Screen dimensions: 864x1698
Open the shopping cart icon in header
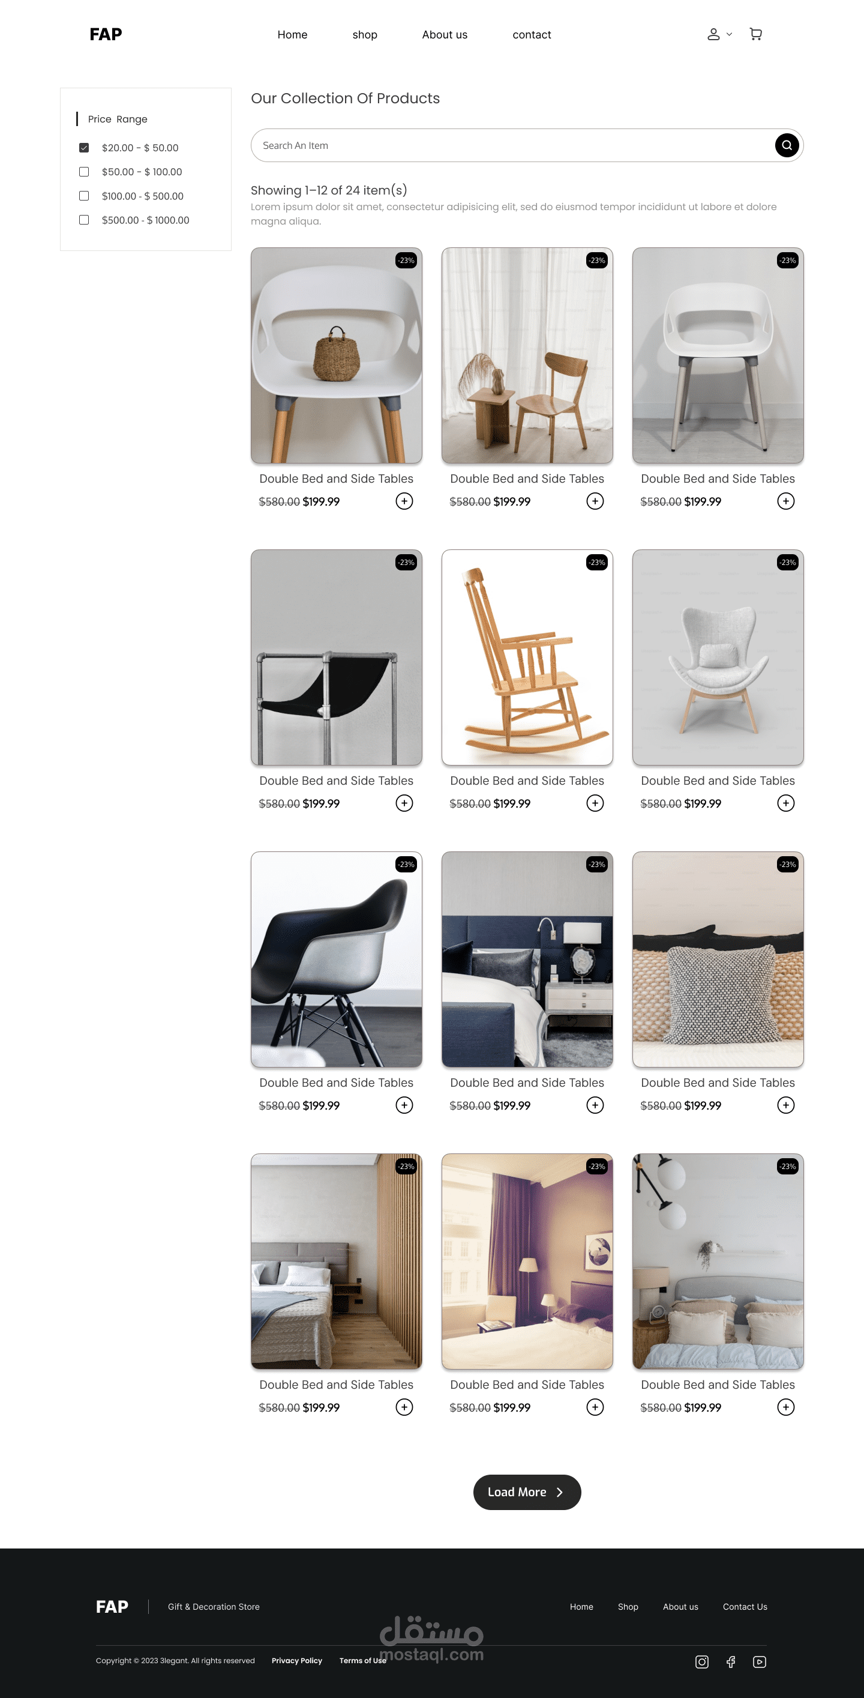(755, 34)
